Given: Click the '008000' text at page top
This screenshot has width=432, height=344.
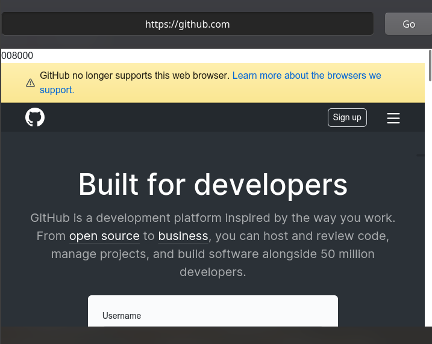Looking at the screenshot, I should tap(17, 55).
